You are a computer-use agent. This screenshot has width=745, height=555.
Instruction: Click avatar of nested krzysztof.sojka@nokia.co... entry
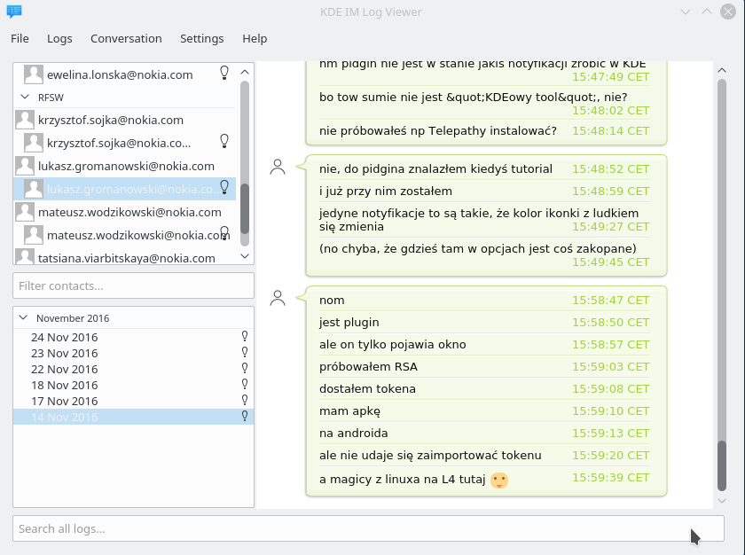pyautogui.click(x=34, y=143)
